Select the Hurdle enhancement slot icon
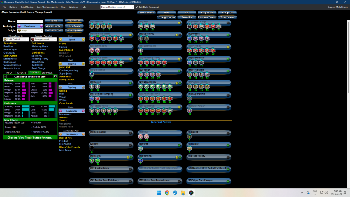This screenshot has height=197, width=350. click(189, 149)
